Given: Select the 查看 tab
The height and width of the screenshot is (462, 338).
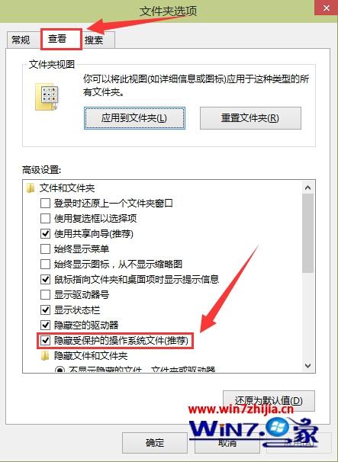Looking at the screenshot, I should tap(61, 39).
